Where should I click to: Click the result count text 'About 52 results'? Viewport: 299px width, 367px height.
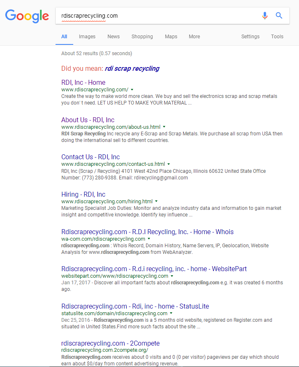point(79,53)
